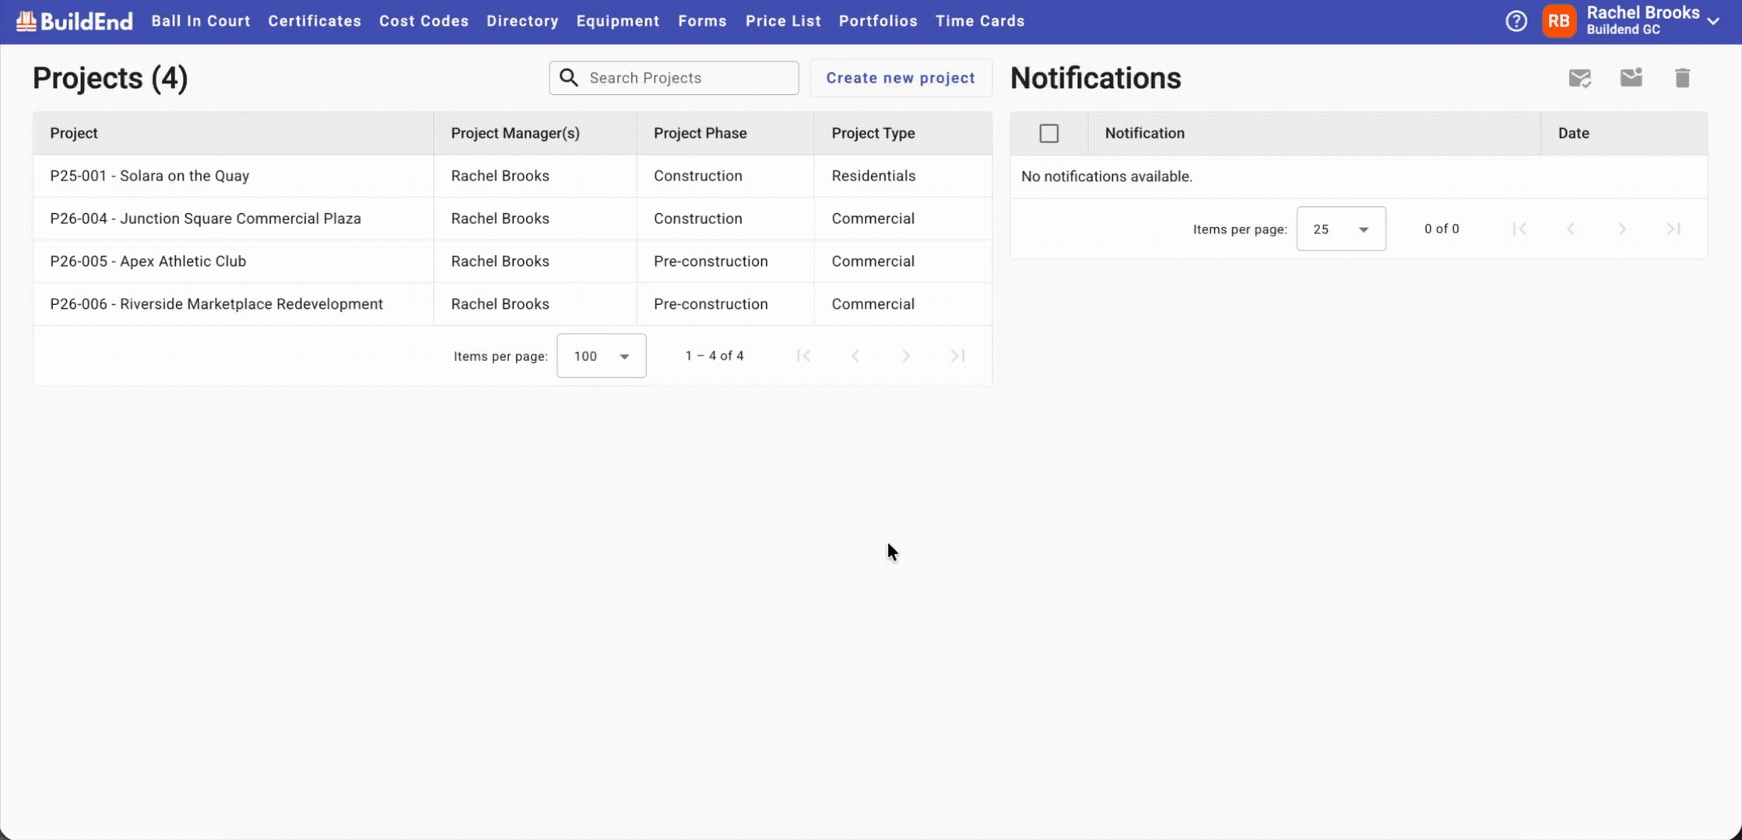Click Rachel Brooks manager in Riverside Marketplace row
This screenshot has height=840, width=1742.
point(500,304)
